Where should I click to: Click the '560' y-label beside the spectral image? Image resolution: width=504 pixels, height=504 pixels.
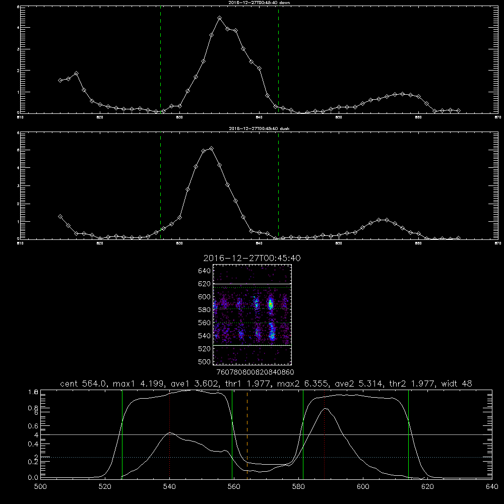click(205, 323)
